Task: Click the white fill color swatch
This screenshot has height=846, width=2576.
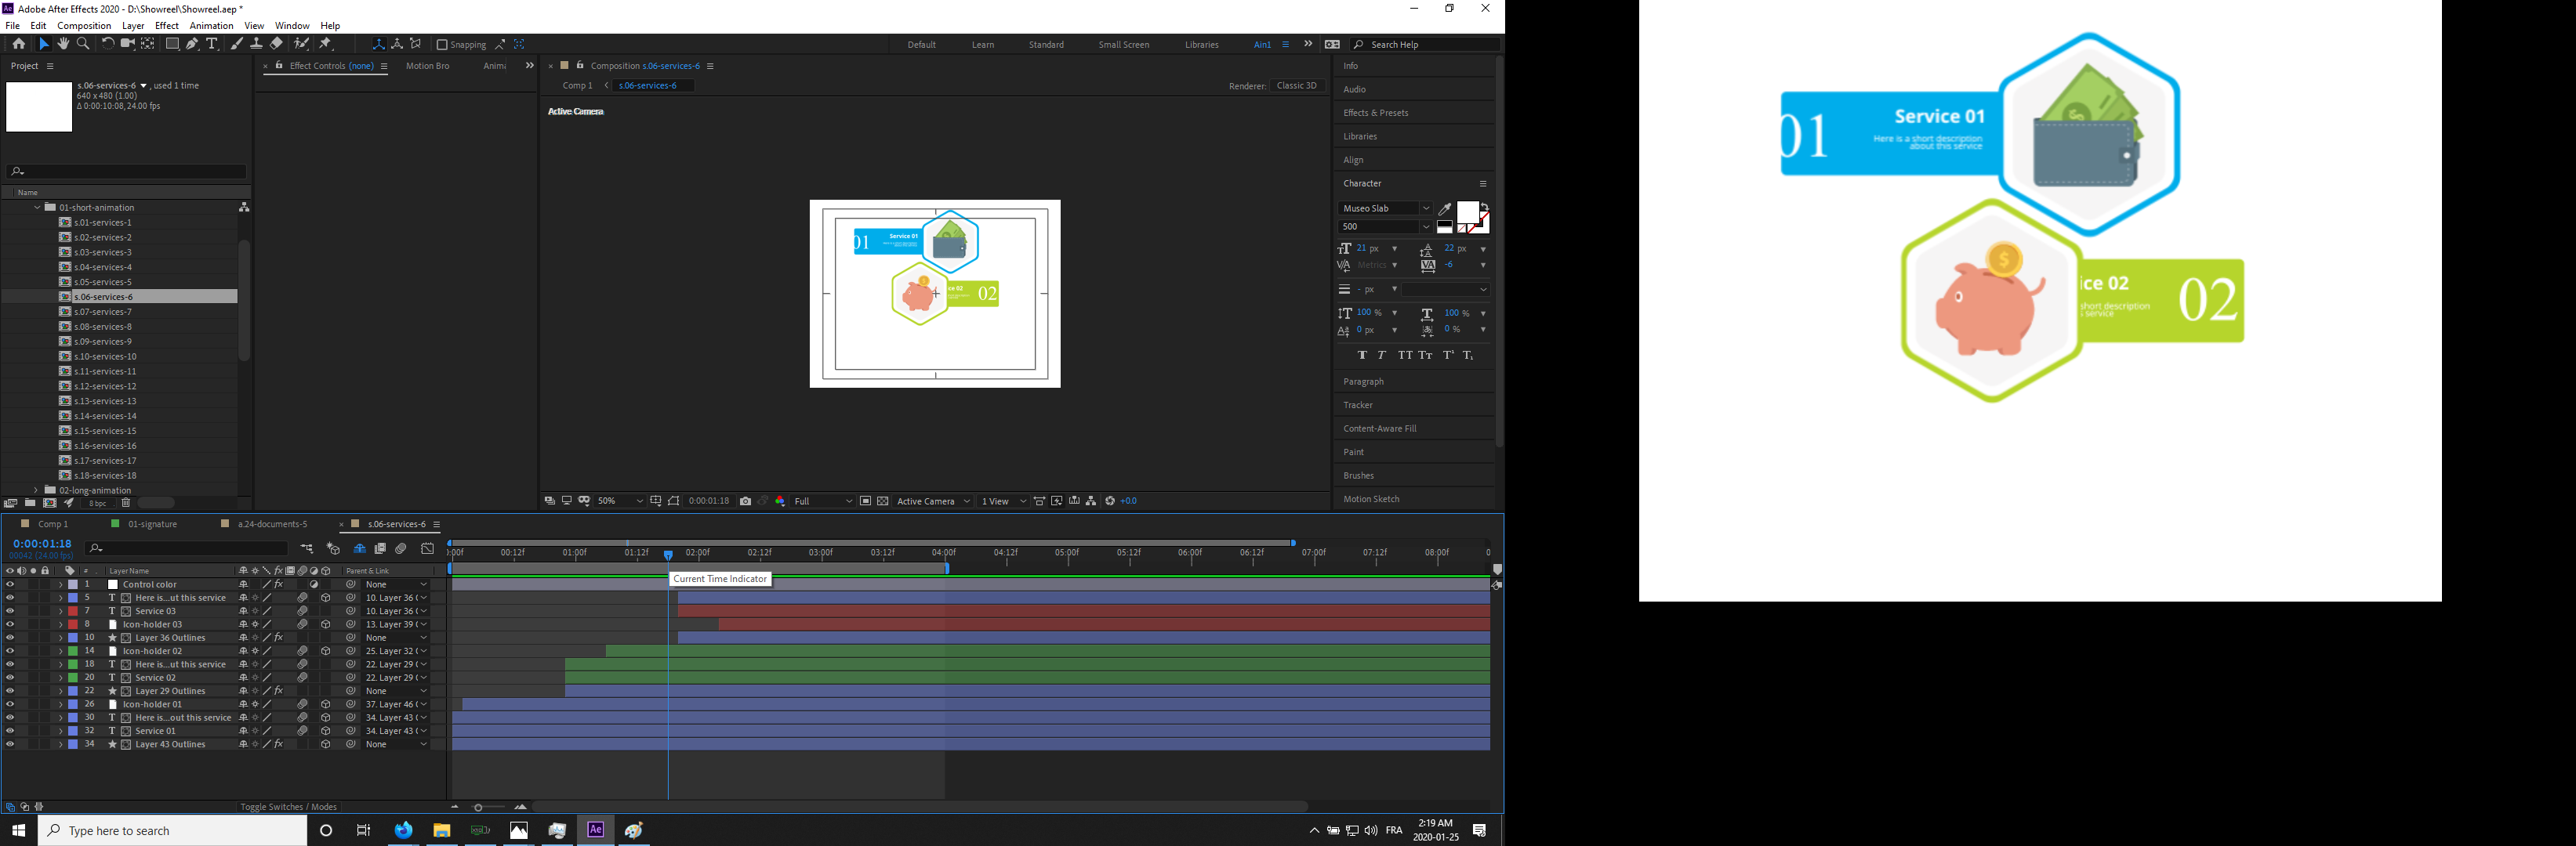Action: [1467, 213]
